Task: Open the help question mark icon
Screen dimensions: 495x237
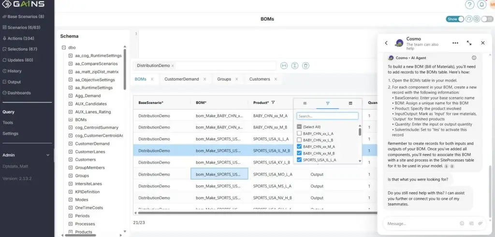Action: click(469, 5)
